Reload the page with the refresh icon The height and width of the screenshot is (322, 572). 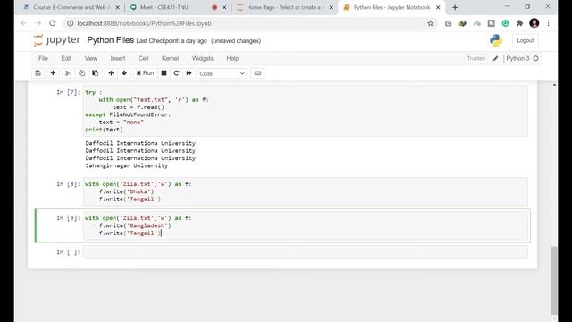point(53,23)
